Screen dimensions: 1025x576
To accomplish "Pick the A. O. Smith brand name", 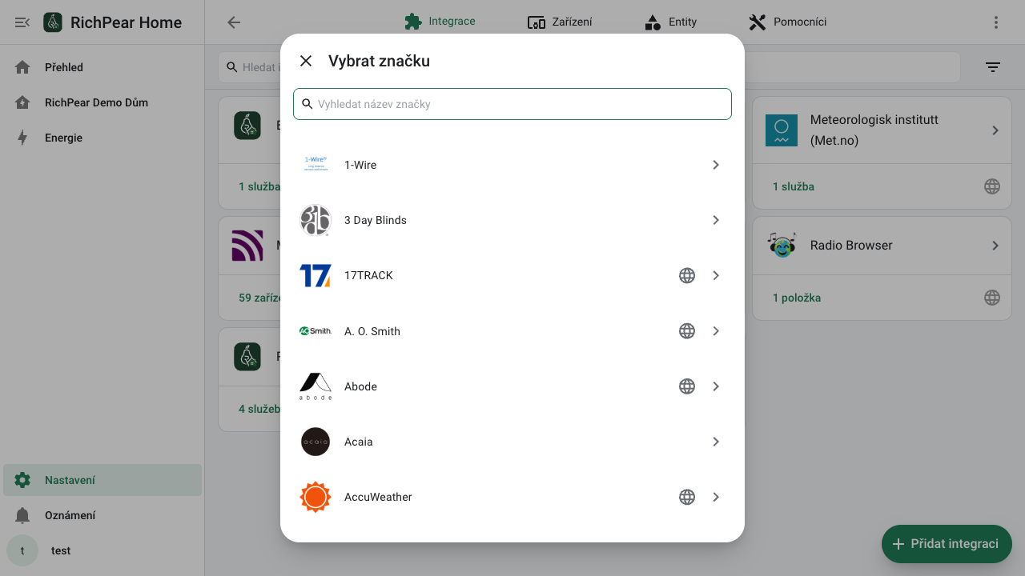I will pyautogui.click(x=372, y=331).
